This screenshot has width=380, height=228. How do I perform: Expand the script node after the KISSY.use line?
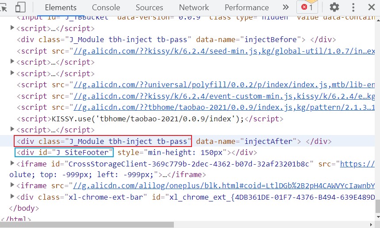pyautogui.click(x=12, y=129)
